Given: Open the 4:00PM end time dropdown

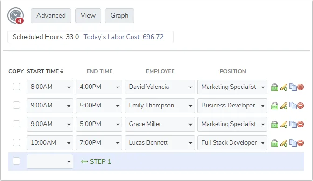Looking at the screenshot, I should 99,87.
